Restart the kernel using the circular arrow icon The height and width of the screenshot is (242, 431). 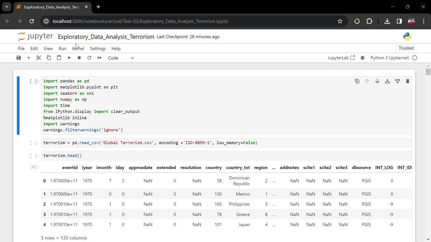coord(89,58)
